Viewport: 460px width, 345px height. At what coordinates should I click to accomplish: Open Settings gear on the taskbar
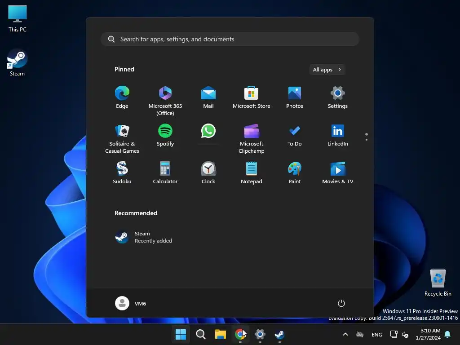click(x=260, y=334)
